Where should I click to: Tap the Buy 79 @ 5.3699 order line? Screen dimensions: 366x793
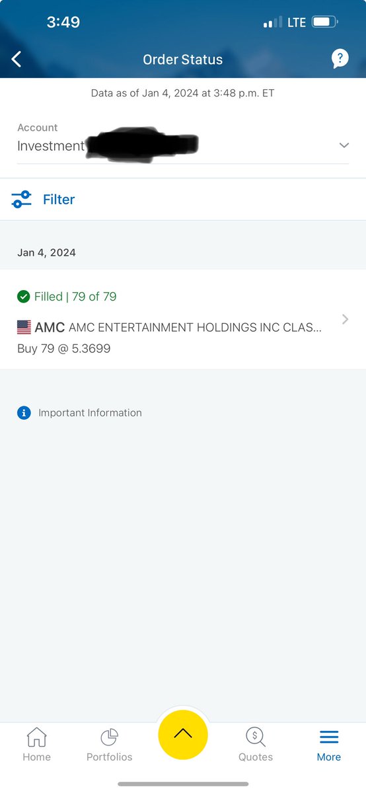[64, 348]
